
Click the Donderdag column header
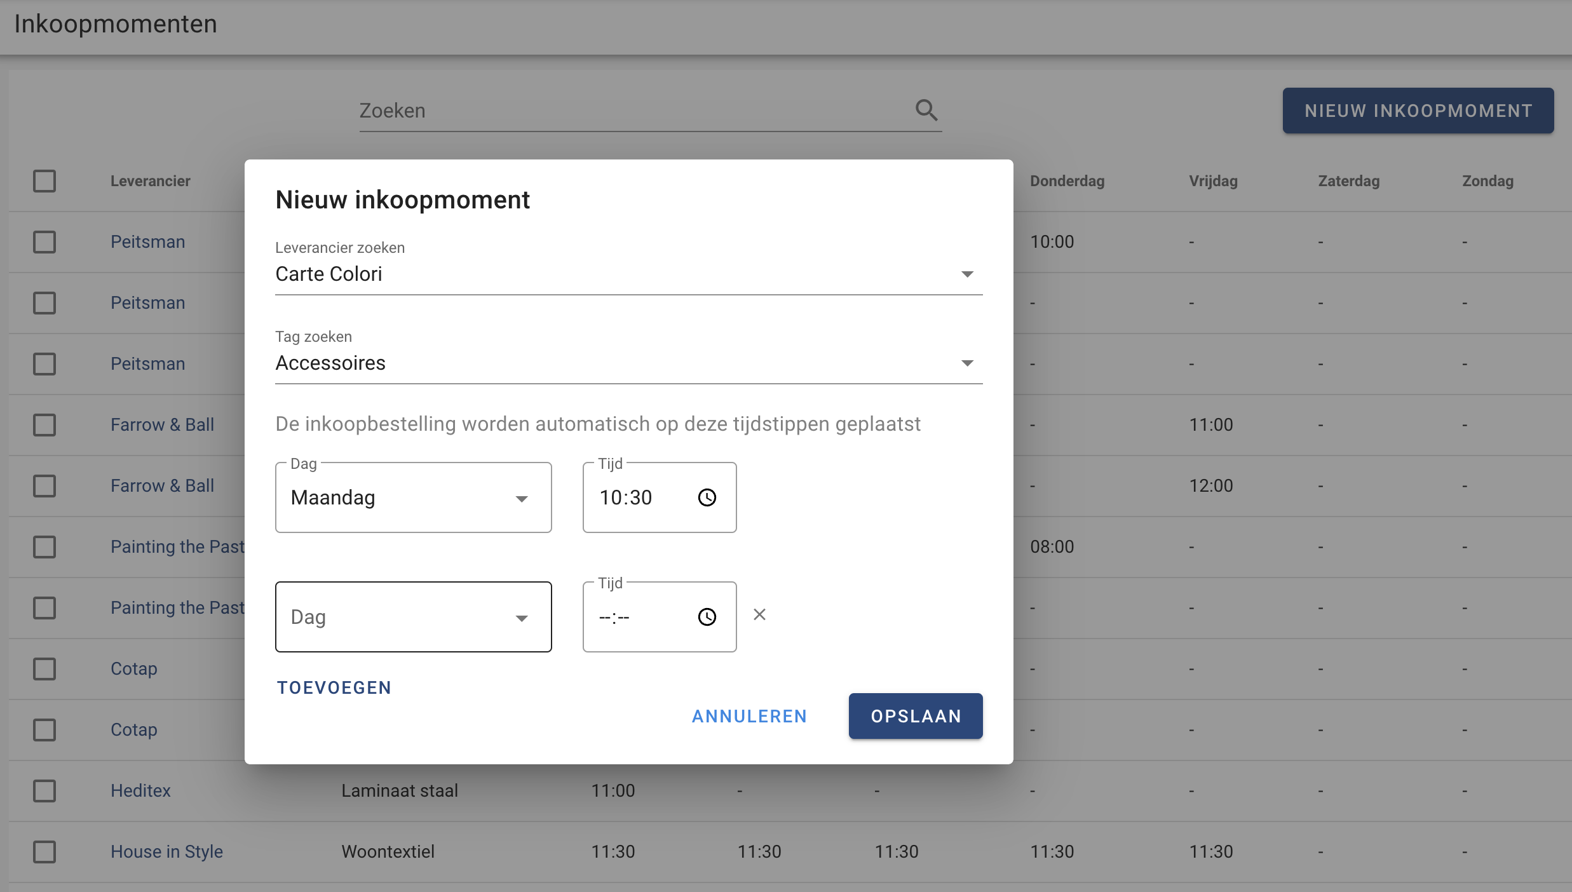1067,181
